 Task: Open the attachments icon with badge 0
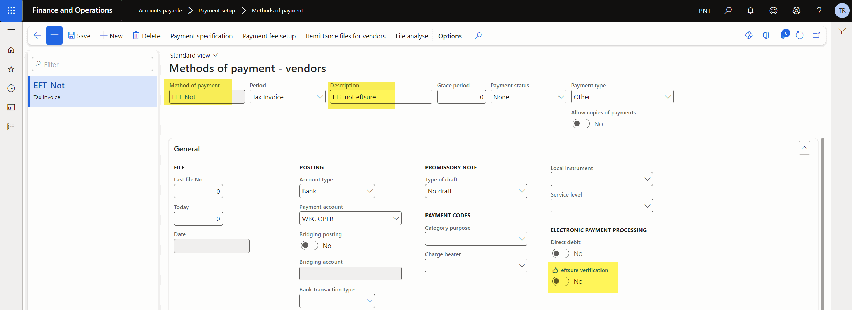click(x=784, y=35)
